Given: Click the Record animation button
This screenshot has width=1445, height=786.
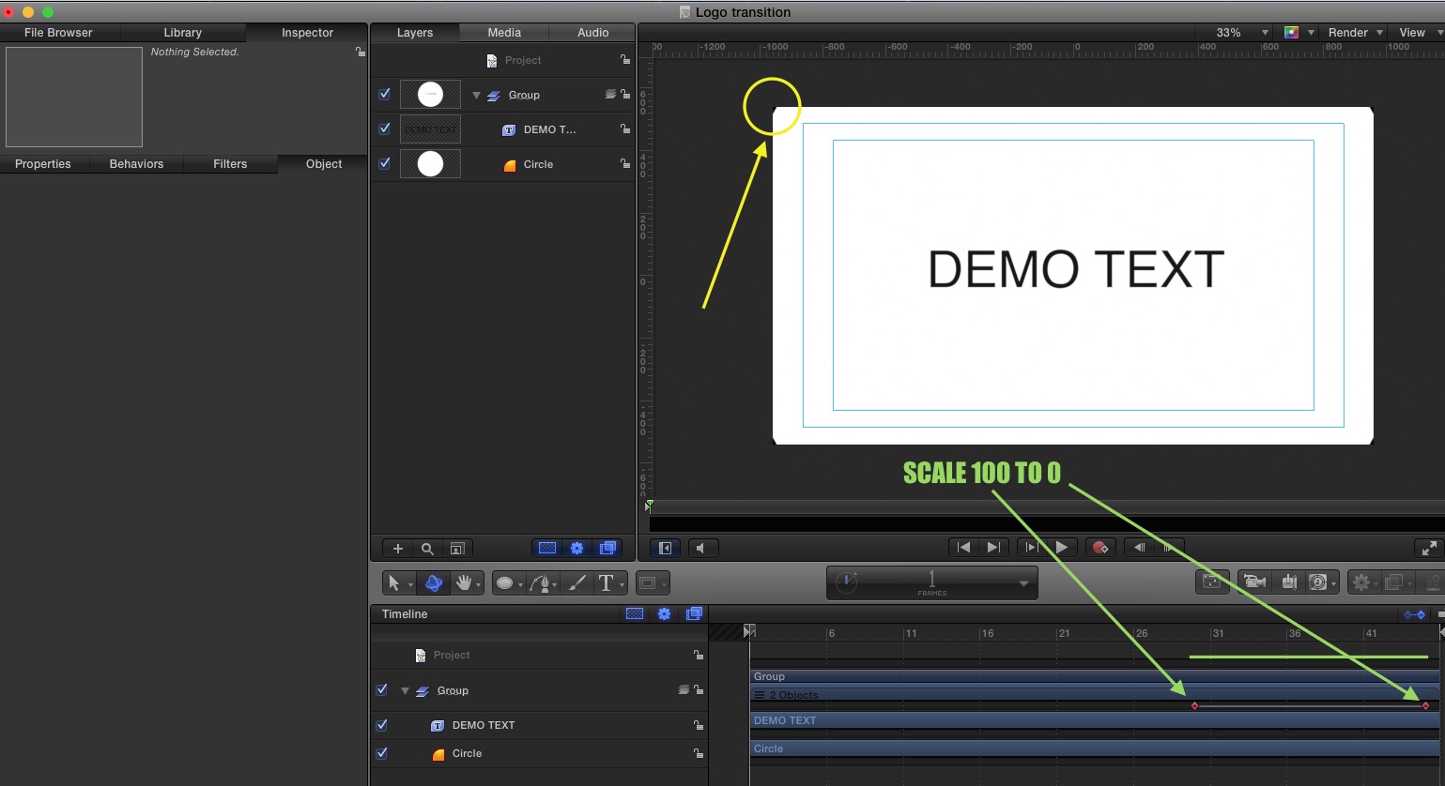Looking at the screenshot, I should pos(1099,548).
